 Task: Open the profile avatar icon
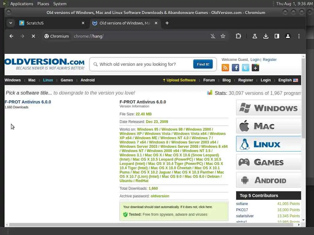(288, 36)
